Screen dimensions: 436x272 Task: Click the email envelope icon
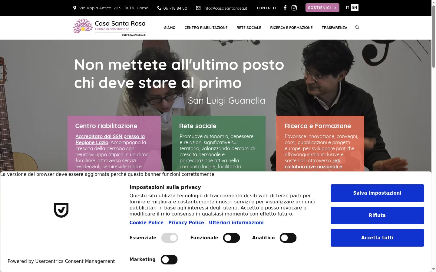[x=198, y=8]
